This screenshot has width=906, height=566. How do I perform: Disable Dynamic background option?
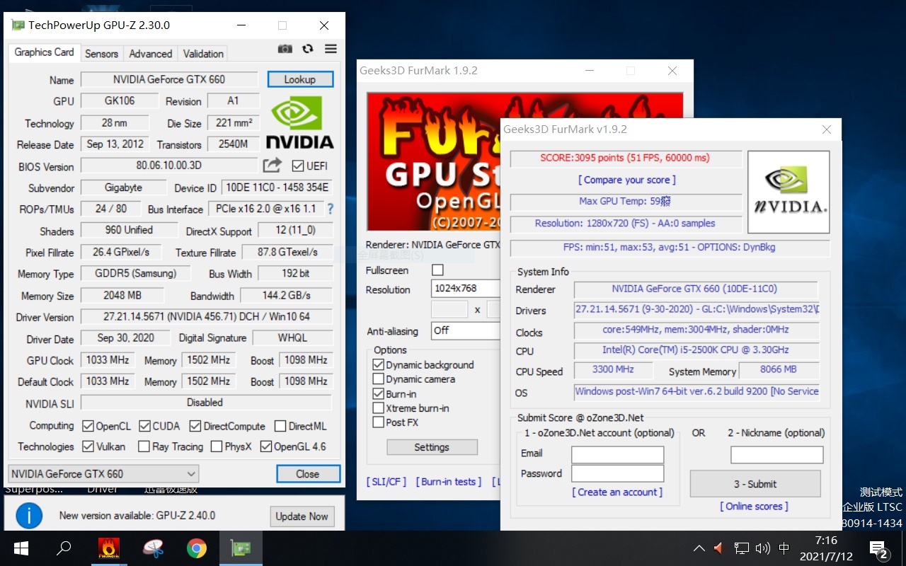coord(378,365)
